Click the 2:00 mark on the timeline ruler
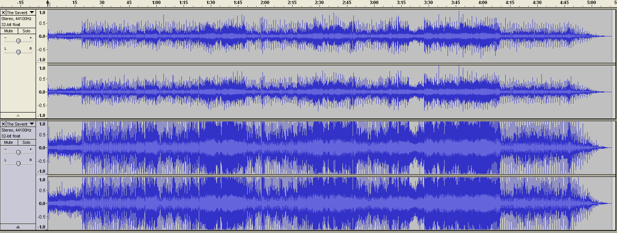 [265, 3]
